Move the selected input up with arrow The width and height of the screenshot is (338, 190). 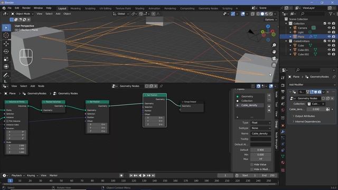point(269,106)
